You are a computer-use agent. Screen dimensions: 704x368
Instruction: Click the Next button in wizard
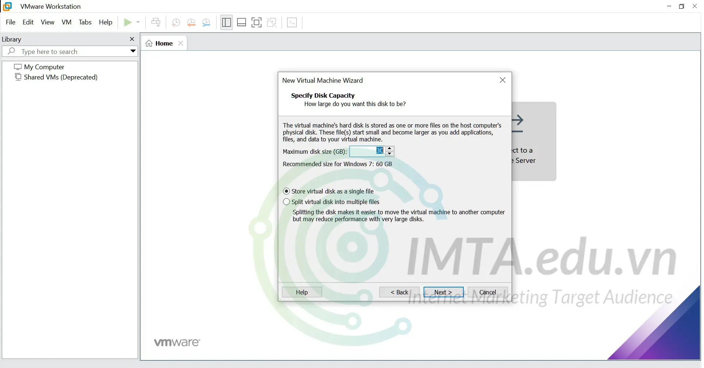click(443, 292)
